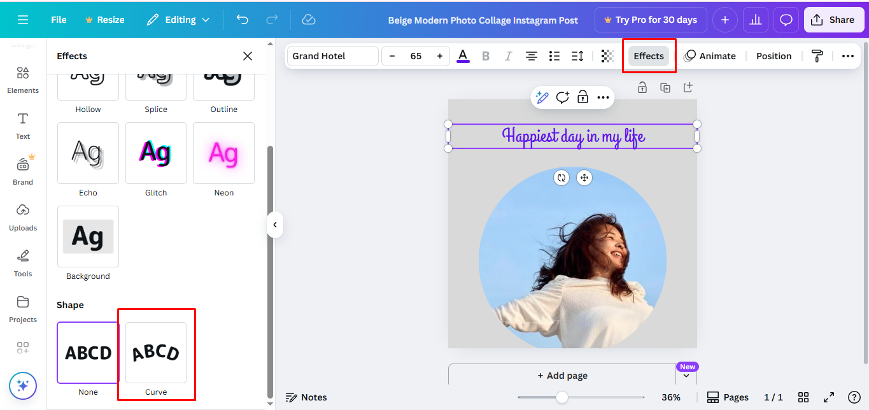
Task: Click the Undo icon
Action: 242,20
